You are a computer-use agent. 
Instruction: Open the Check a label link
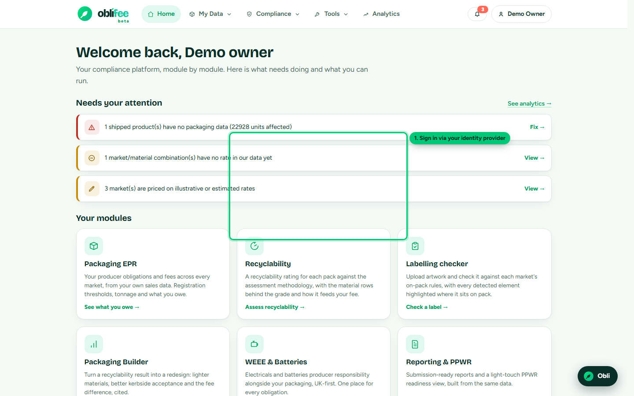[427, 307]
